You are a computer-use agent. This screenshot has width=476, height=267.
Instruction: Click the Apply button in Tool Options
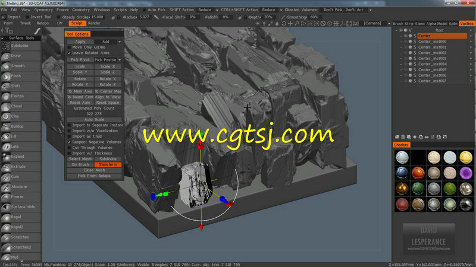[80, 42]
